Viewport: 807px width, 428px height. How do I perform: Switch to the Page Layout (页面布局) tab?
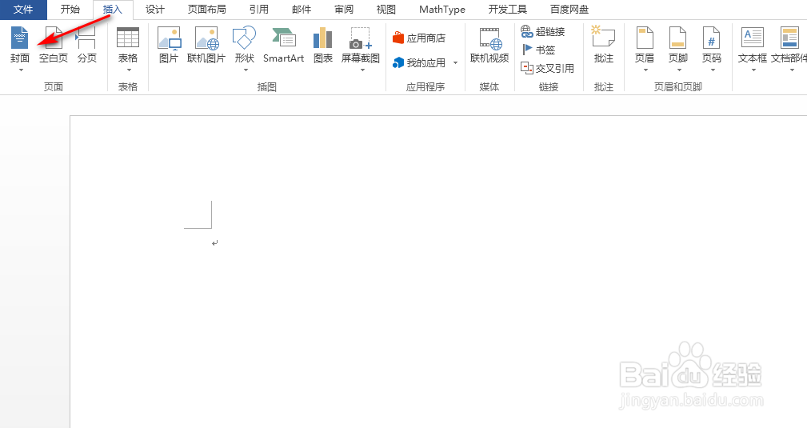[207, 10]
